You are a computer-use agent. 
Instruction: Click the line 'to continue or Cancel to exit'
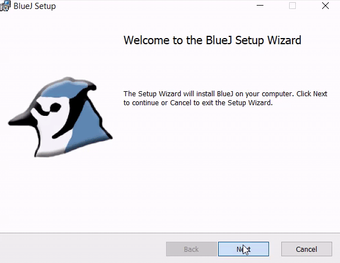pos(197,103)
